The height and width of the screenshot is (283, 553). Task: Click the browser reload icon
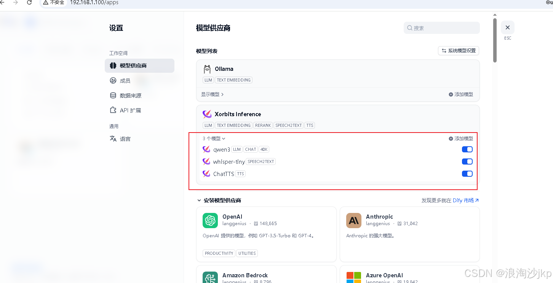[x=29, y=2]
